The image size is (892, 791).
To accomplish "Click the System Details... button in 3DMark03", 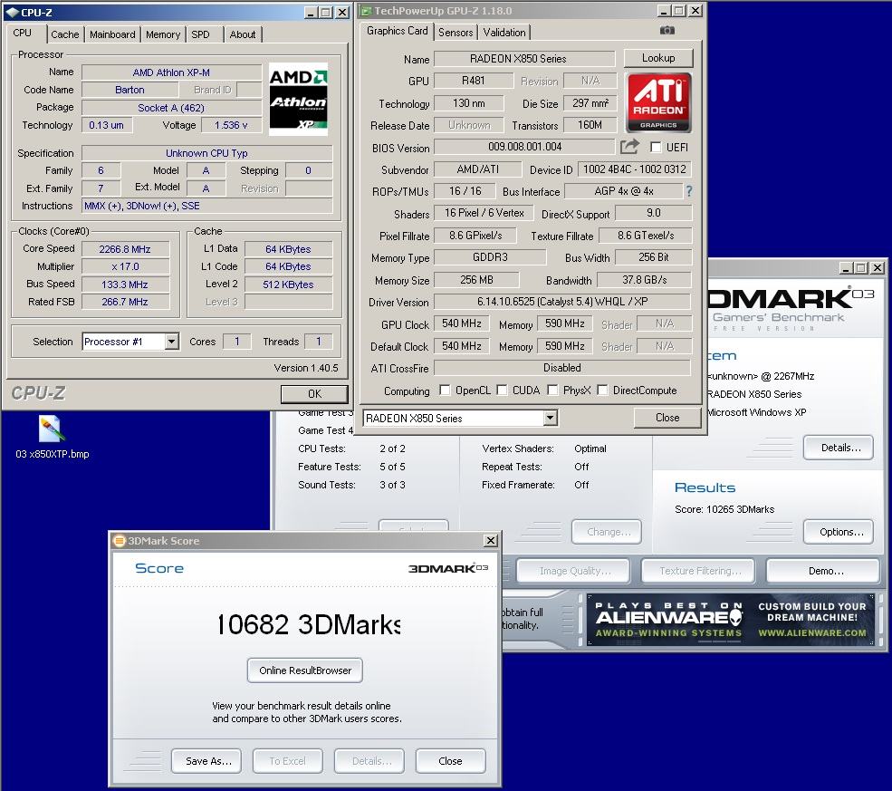I will pos(840,448).
